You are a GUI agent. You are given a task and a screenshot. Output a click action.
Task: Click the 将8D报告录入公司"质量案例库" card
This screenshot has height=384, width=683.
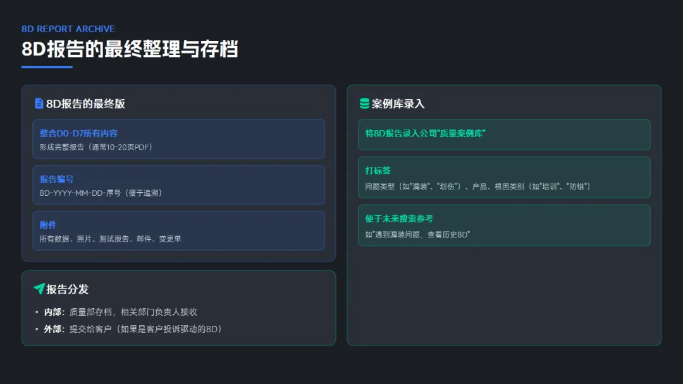(x=503, y=135)
